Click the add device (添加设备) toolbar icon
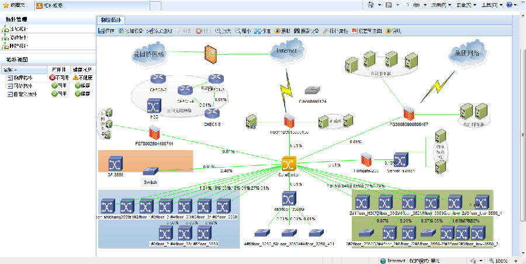The height and width of the screenshot is (264, 526). tap(122, 31)
